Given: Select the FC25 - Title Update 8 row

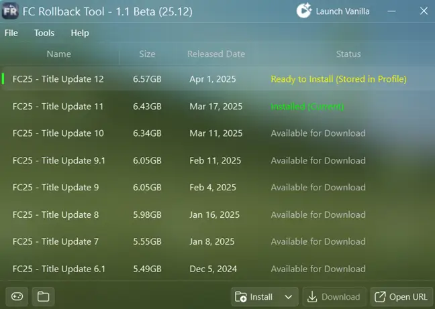Looking at the screenshot, I should pos(217,214).
